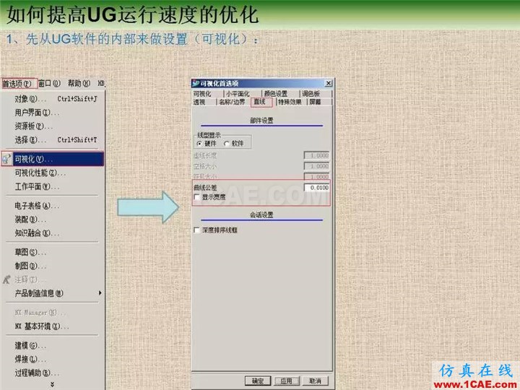The width and height of the screenshot is (520, 390).
Task: Click the 可视化首选项 dialog title icon
Action: click(x=196, y=83)
